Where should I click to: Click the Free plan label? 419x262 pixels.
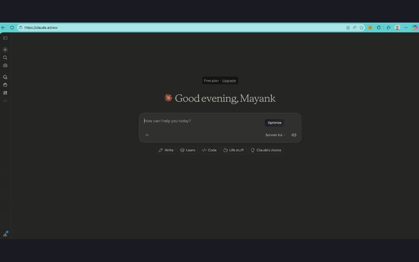(x=211, y=81)
